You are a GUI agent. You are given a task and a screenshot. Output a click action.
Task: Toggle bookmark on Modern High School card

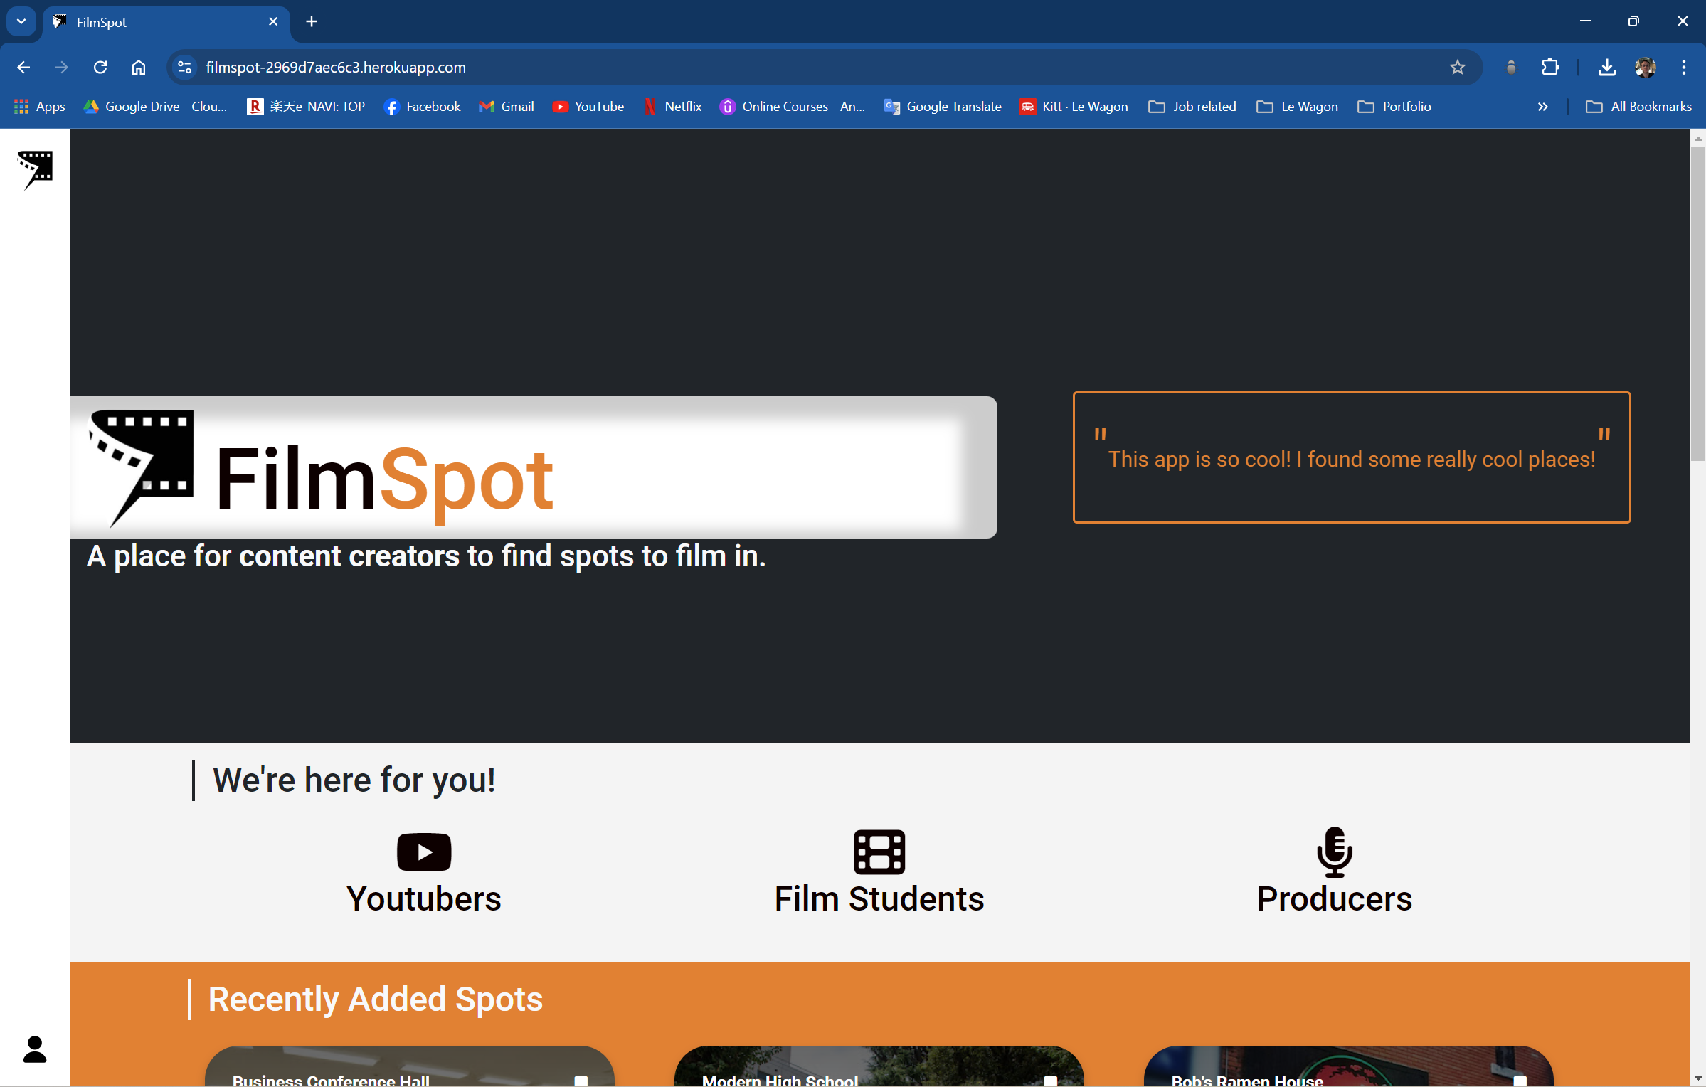click(1050, 1080)
